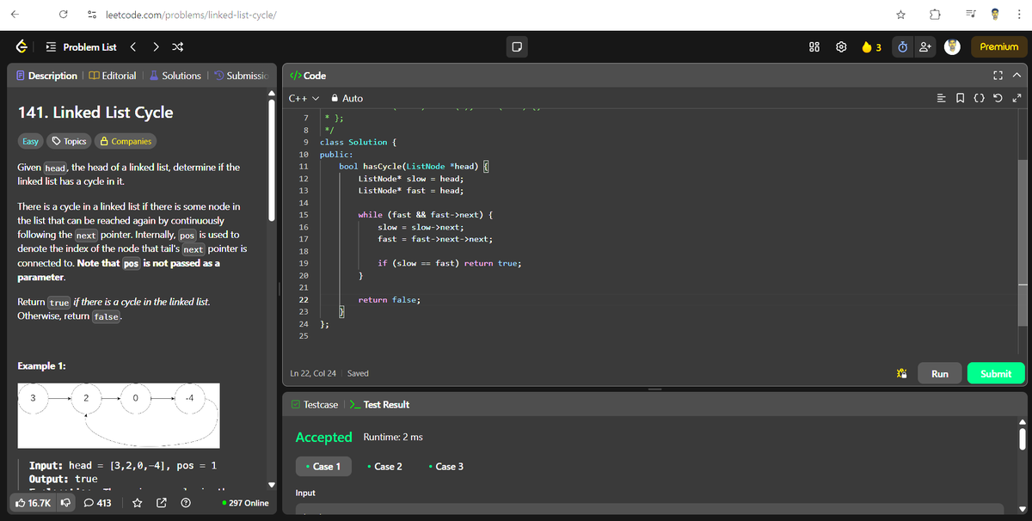Viewport: 1032px width, 521px height.
Task: Click the 'Ln 22, Col 24' status
Action: (x=313, y=373)
